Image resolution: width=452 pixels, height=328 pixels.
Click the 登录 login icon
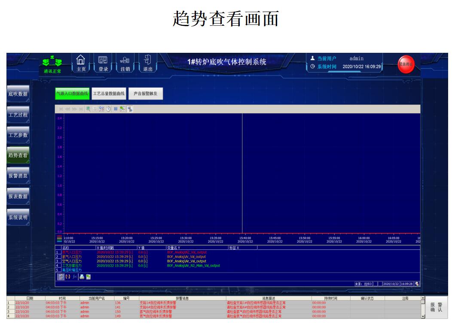(103, 63)
